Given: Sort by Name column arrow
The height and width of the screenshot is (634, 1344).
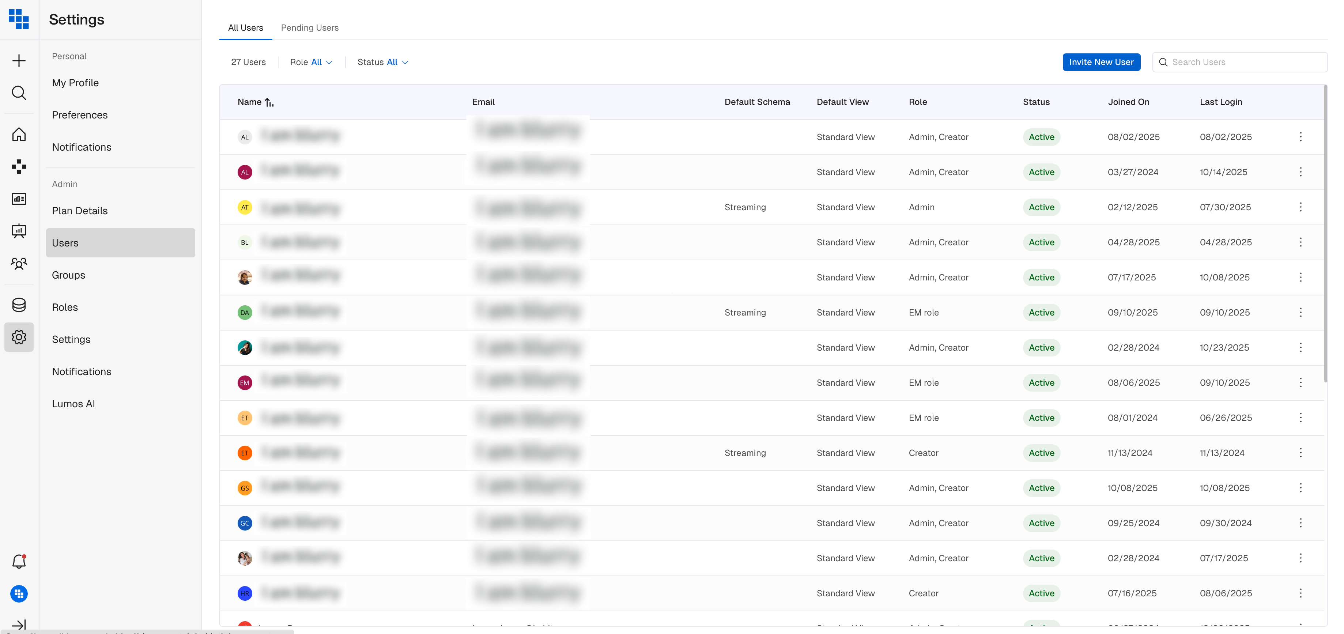Looking at the screenshot, I should (269, 102).
